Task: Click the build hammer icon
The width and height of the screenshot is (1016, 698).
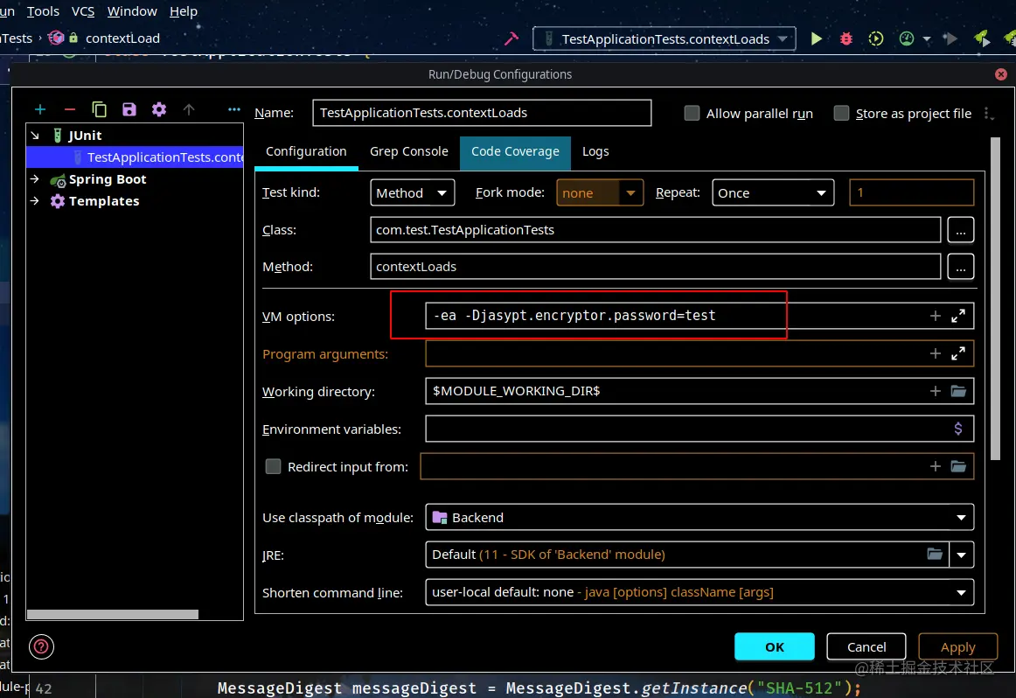Action: pyautogui.click(x=511, y=38)
